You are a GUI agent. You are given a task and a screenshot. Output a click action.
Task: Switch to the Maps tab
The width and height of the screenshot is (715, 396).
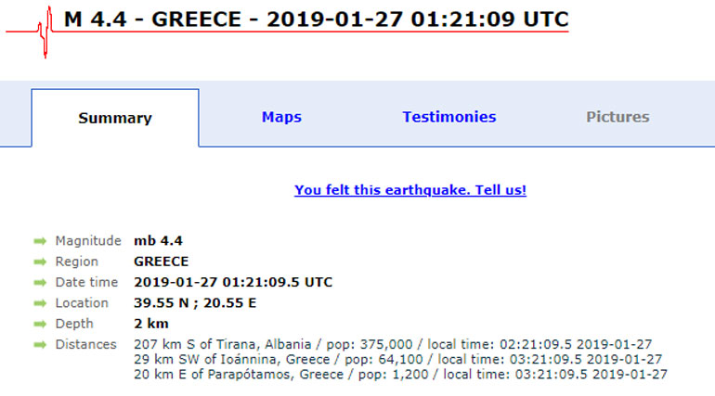[281, 117]
